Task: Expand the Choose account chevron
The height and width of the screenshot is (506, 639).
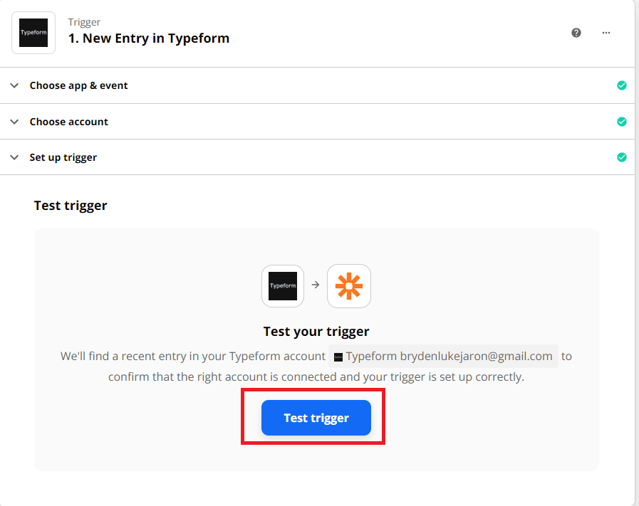Action: tap(14, 122)
